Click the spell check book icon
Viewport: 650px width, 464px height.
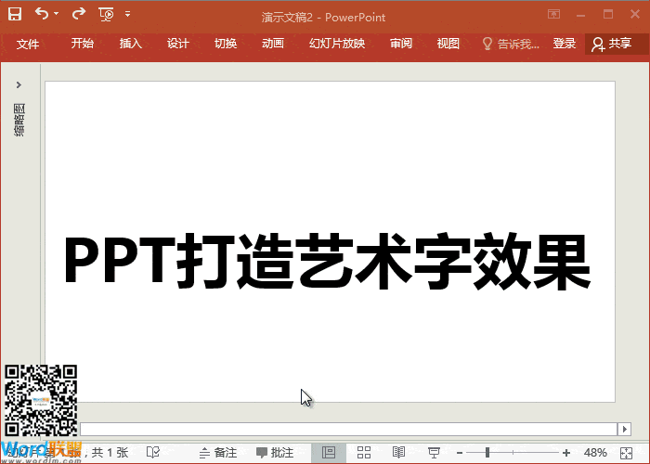tap(153, 452)
